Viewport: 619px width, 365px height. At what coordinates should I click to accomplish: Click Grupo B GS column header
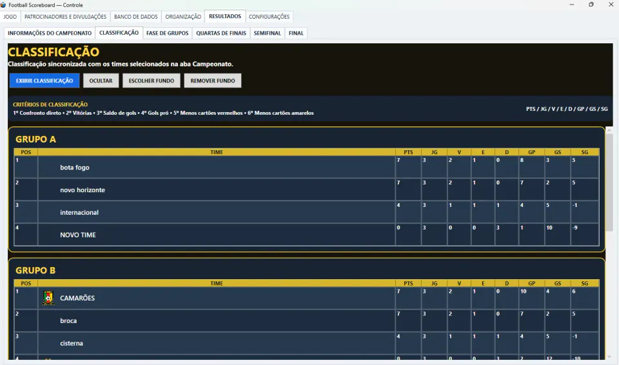(x=557, y=283)
